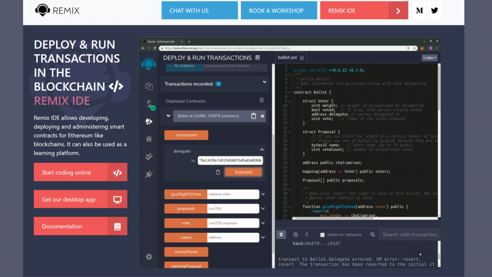The width and height of the screenshot is (492, 277).
Task: Click the chairperson function button
Action: point(186,135)
